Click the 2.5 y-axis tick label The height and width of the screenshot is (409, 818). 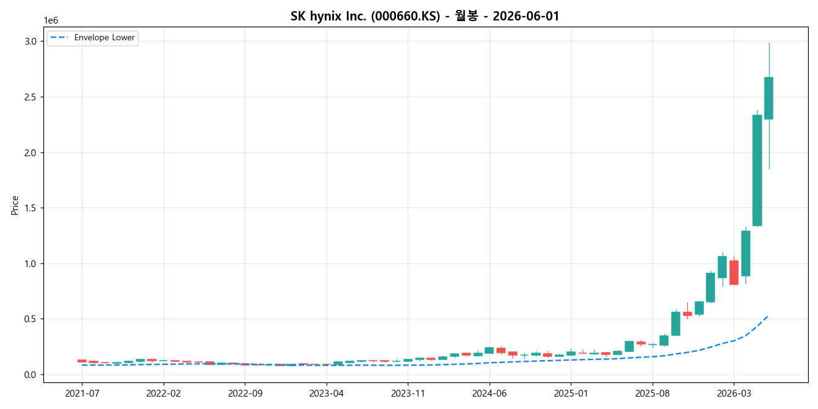(32, 97)
